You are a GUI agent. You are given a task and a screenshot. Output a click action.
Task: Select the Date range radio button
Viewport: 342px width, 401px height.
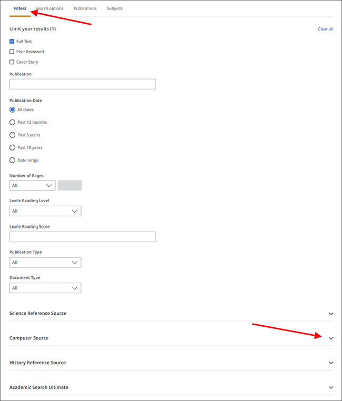tap(12, 160)
